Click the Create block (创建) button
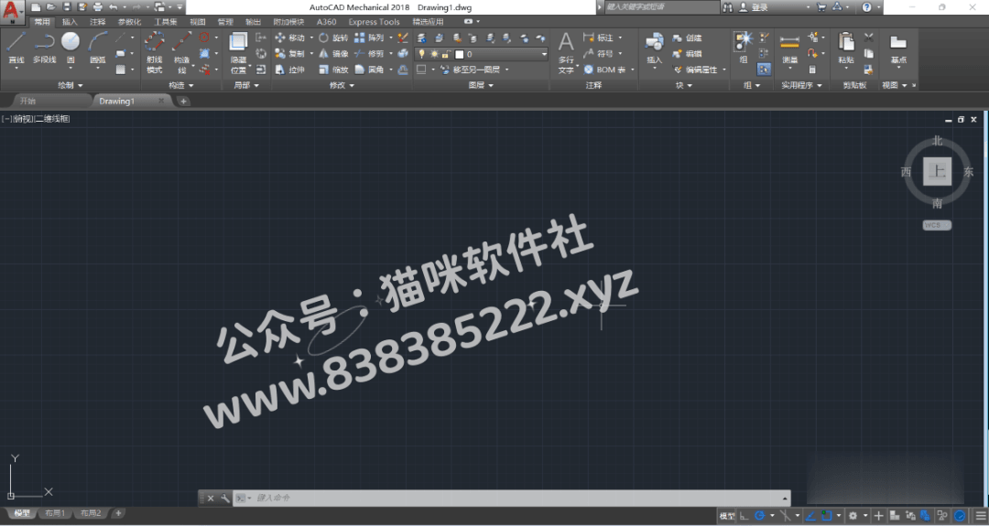Image resolution: width=989 pixels, height=526 pixels. (688, 38)
